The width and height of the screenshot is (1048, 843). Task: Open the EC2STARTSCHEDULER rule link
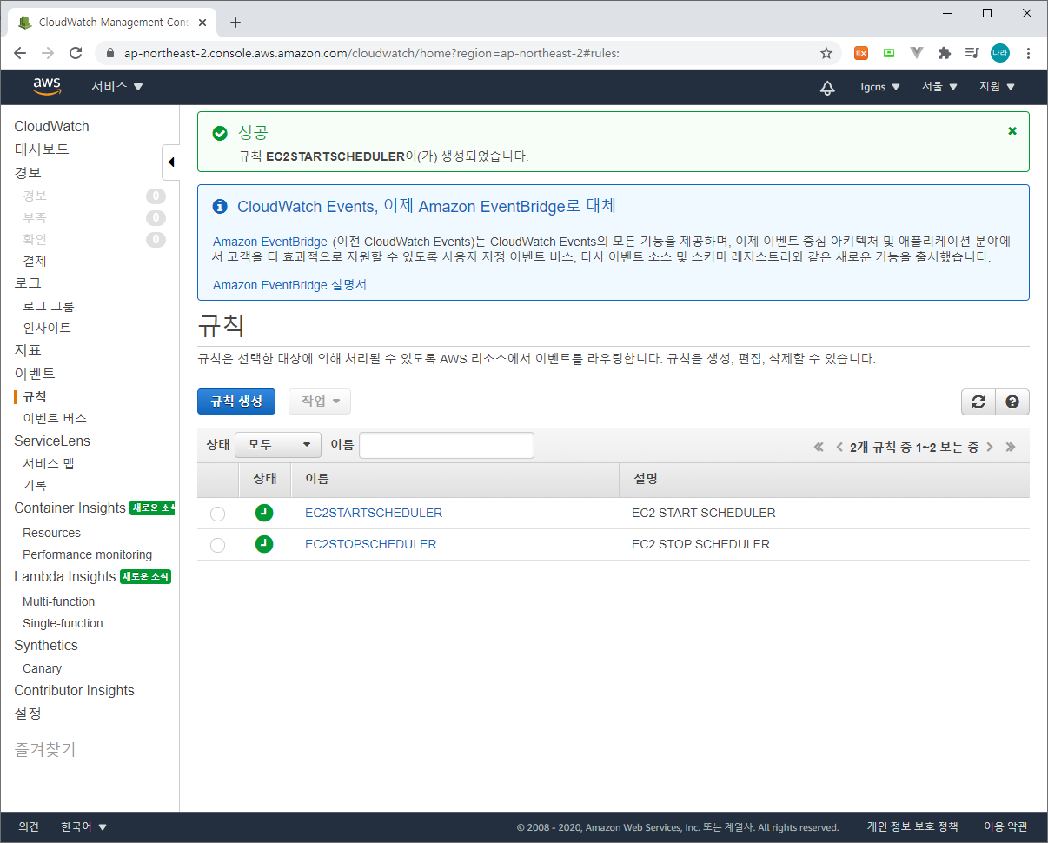click(x=374, y=513)
